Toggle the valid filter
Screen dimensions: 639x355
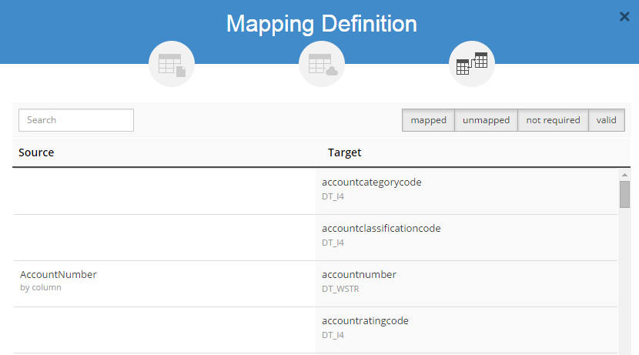[x=607, y=120]
